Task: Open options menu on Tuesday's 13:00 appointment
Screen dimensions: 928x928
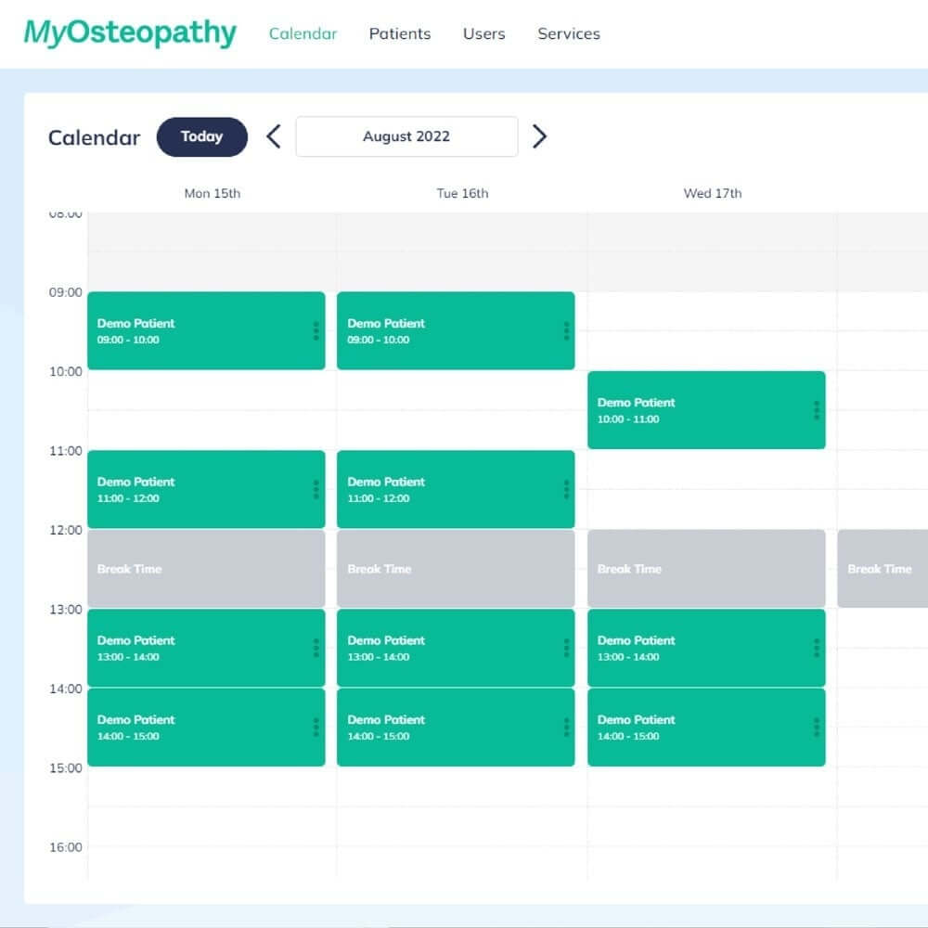Action: click(566, 648)
